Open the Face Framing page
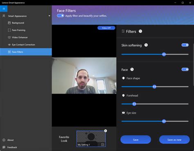Image resolution: width=194 pixels, height=151 pixels. [x=26, y=30]
